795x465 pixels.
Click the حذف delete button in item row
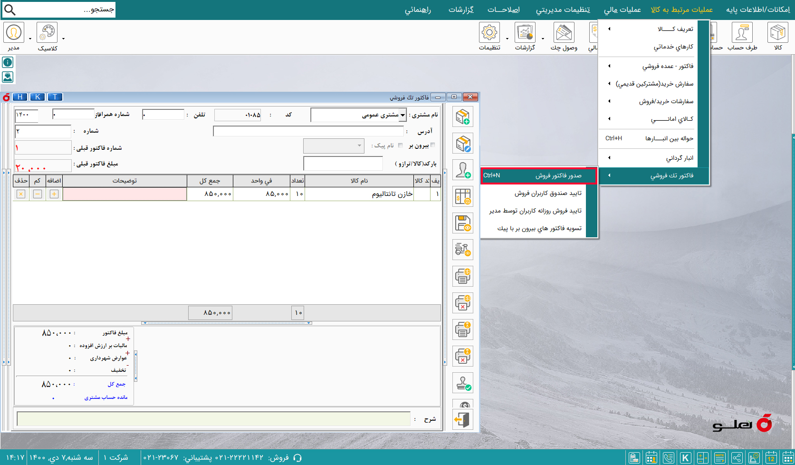(21, 194)
